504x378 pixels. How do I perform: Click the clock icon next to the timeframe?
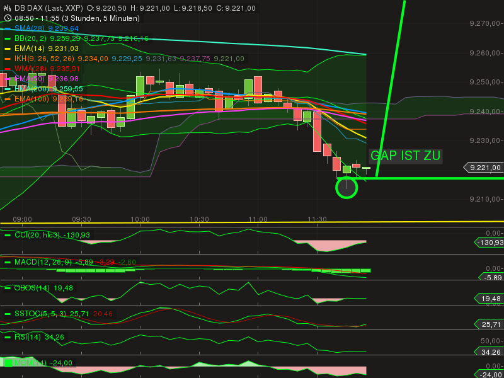click(x=8, y=18)
